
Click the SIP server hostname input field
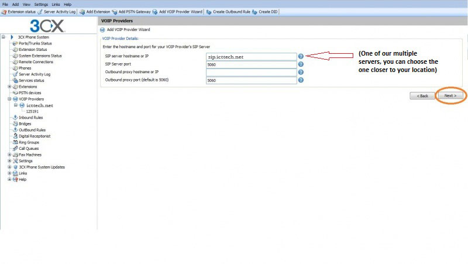coord(252,57)
